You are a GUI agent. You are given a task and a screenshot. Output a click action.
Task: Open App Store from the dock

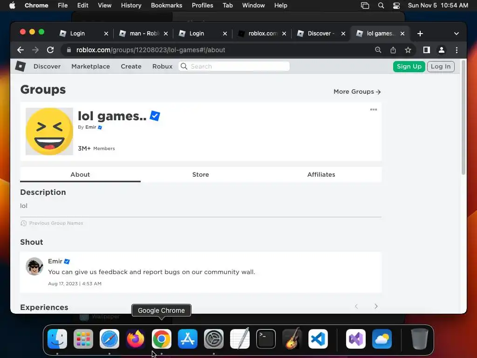click(x=188, y=339)
